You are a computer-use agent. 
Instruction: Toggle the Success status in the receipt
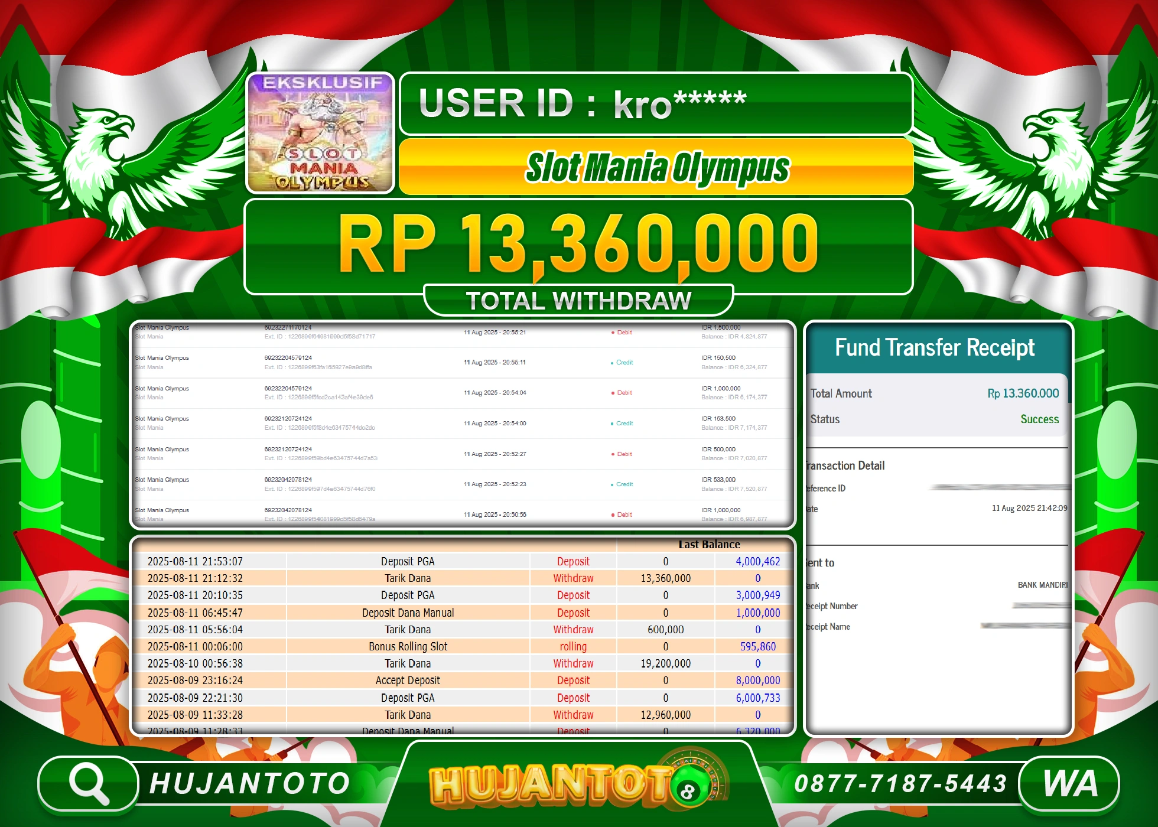pos(1040,419)
